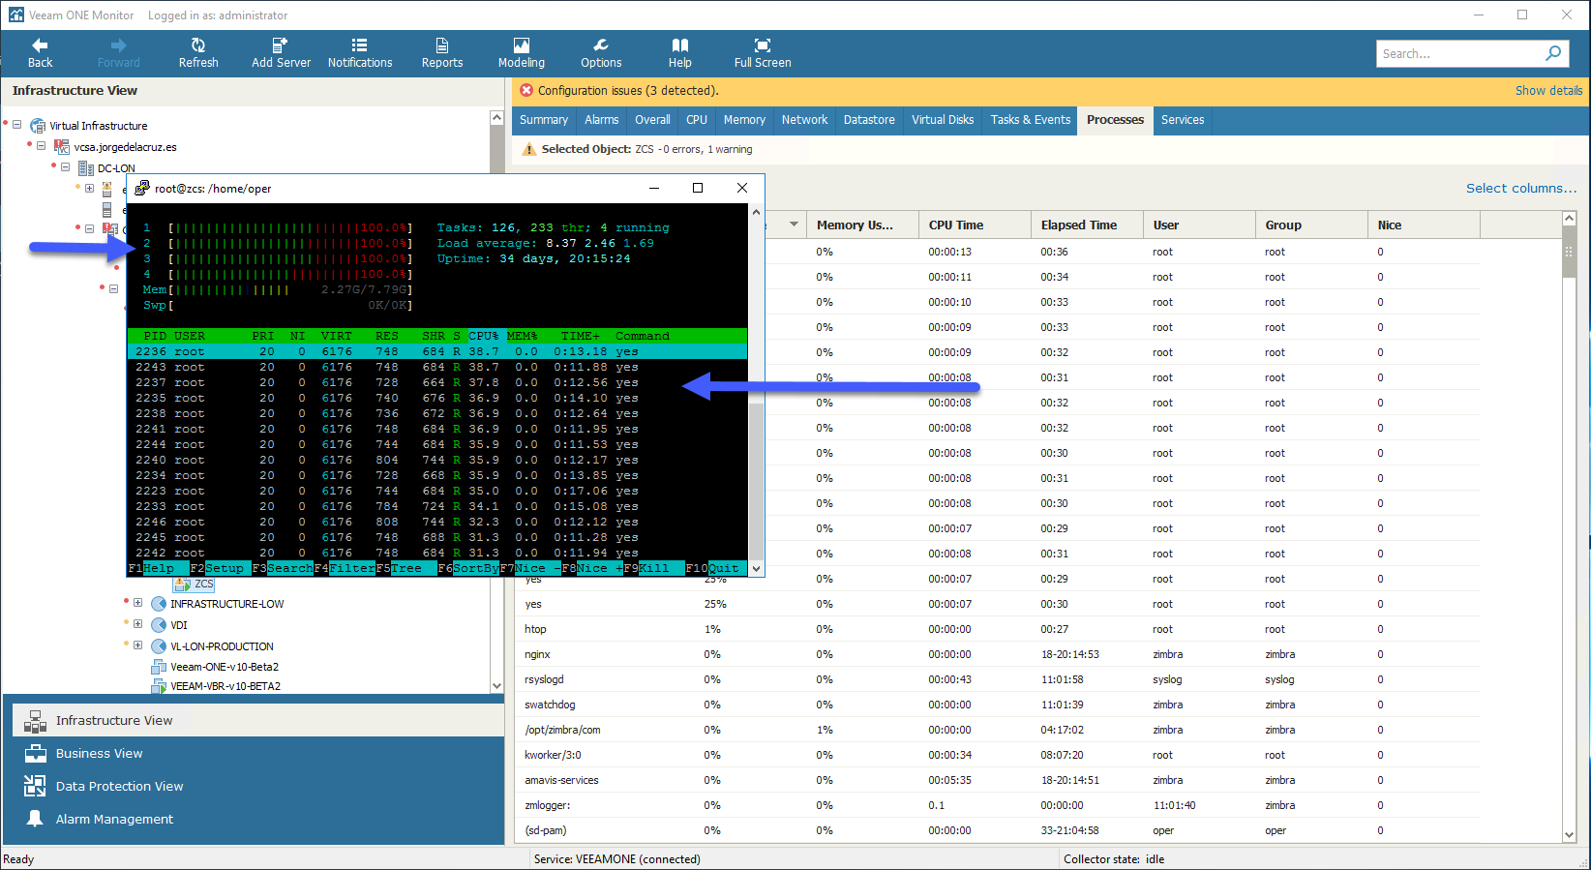Screen dimensions: 1591x870
Task: Open the Reports toolbar icon
Action: [442, 45]
